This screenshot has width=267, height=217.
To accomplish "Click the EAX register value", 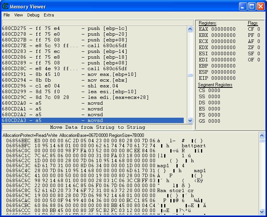I will click(x=223, y=29).
